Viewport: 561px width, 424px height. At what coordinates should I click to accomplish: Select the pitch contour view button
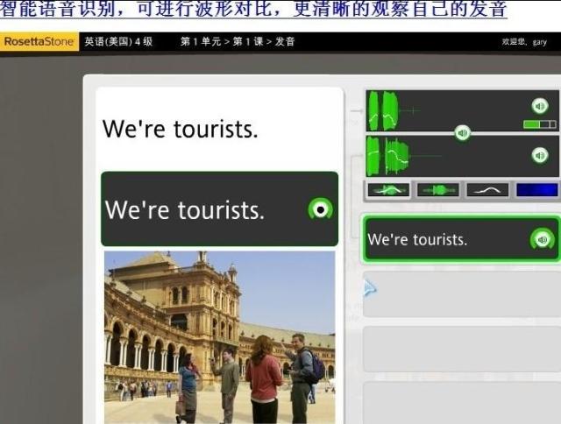pos(487,190)
